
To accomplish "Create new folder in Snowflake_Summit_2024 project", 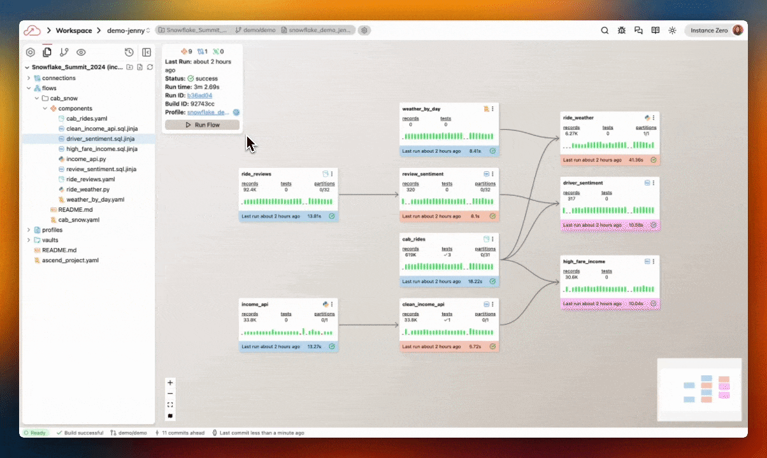I will point(130,67).
